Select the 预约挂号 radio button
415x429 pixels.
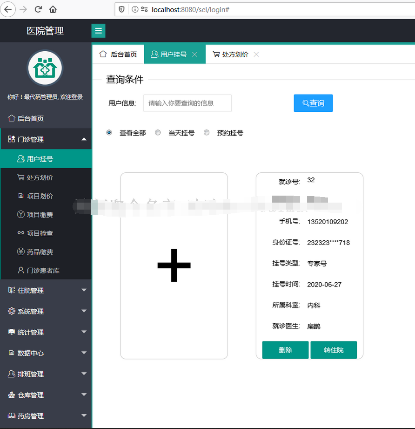(207, 133)
